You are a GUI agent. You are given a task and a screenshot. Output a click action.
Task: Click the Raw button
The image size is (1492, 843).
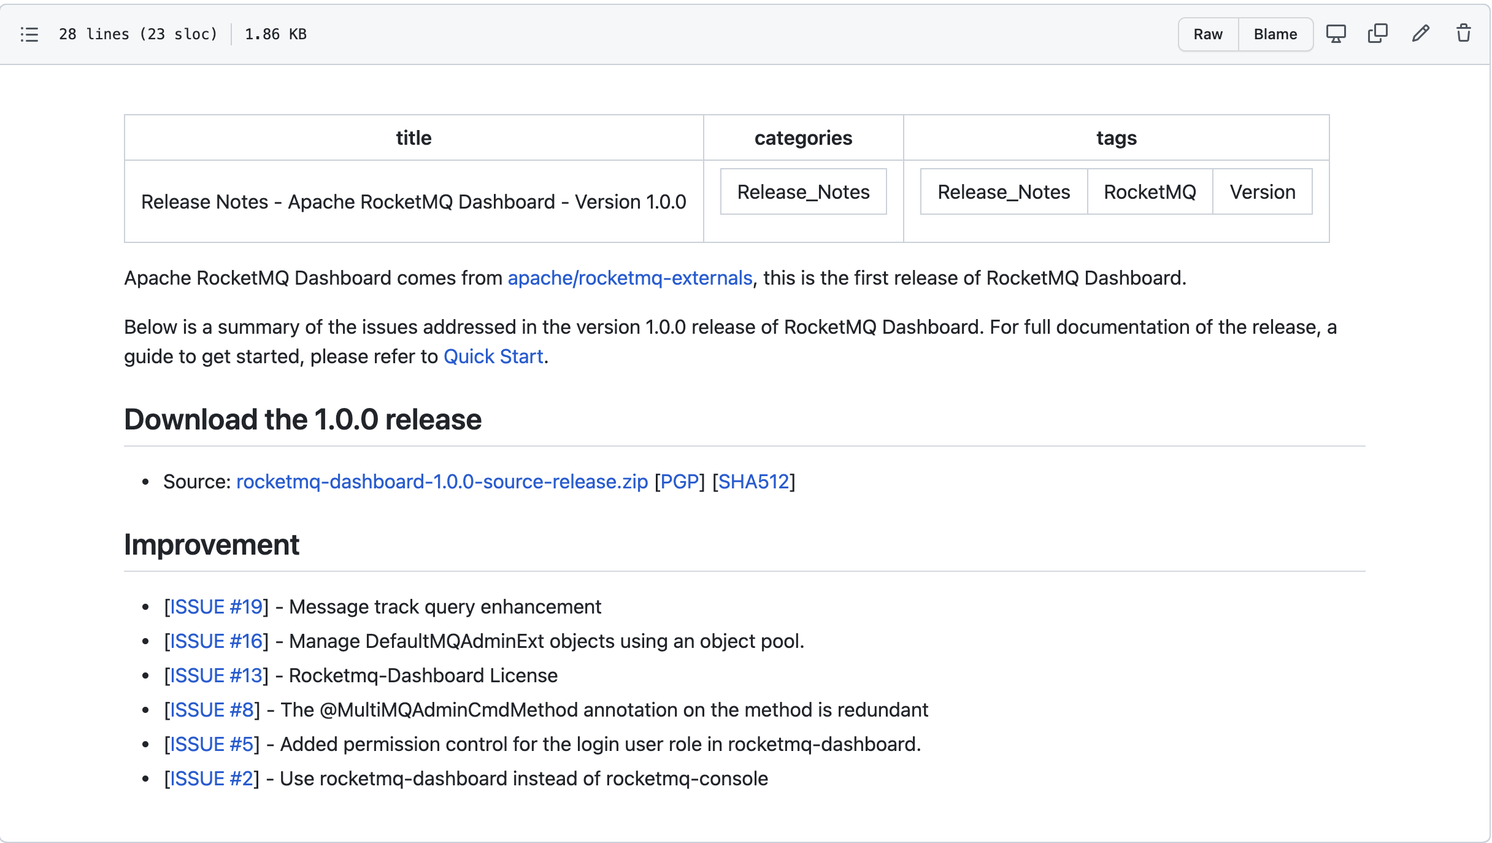tap(1207, 34)
